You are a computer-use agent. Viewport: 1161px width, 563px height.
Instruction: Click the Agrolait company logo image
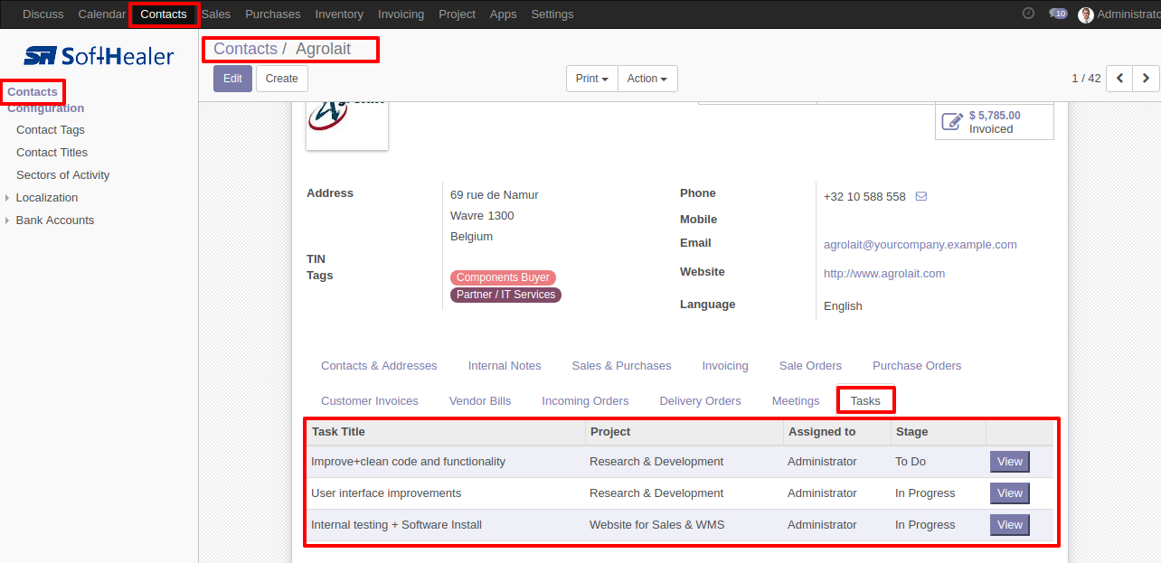point(347,127)
